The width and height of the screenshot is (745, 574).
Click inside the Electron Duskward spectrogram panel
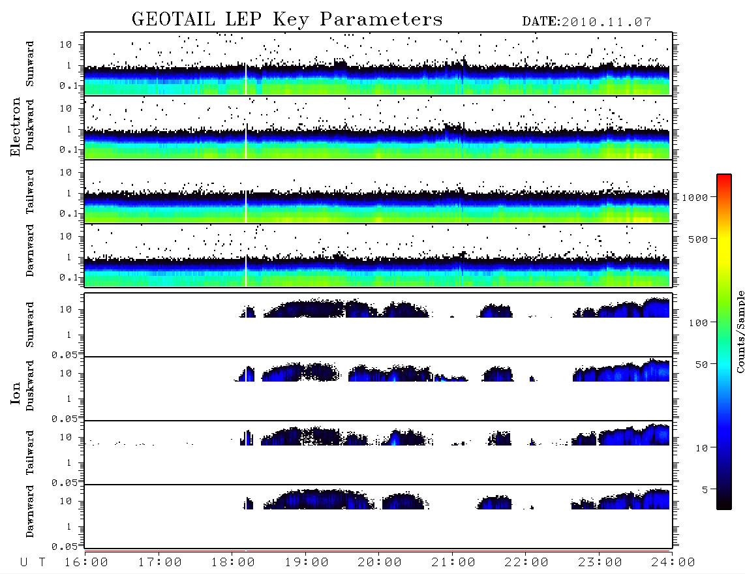378,127
